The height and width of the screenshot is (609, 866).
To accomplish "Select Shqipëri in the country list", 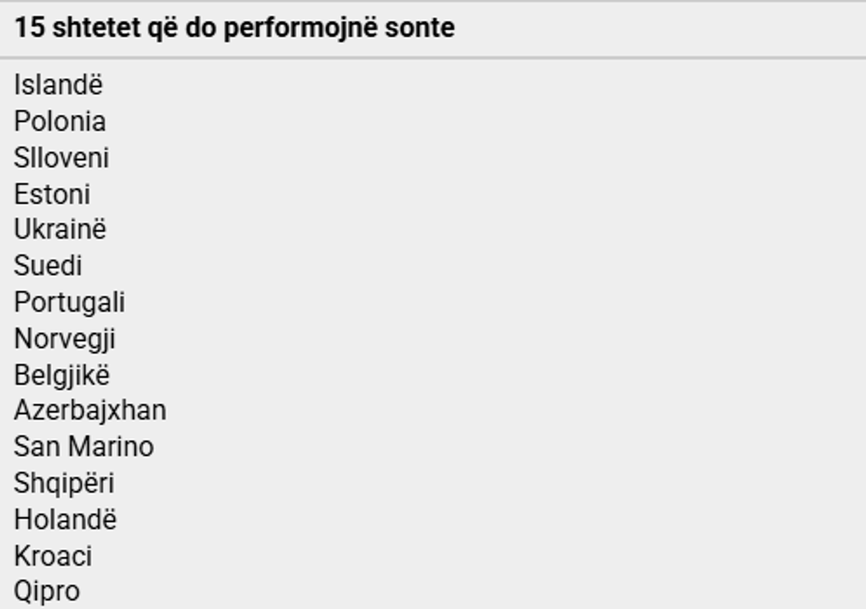I will tap(65, 483).
